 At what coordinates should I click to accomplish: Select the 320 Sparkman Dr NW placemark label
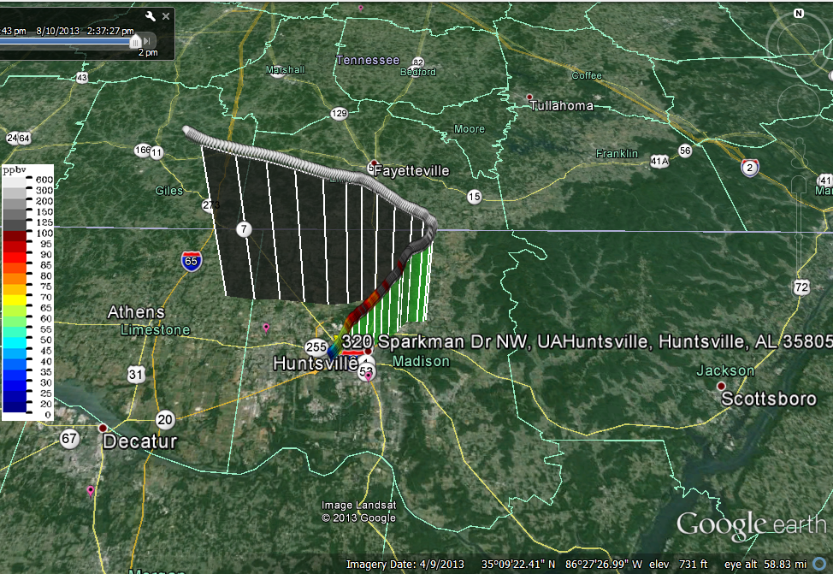point(587,341)
